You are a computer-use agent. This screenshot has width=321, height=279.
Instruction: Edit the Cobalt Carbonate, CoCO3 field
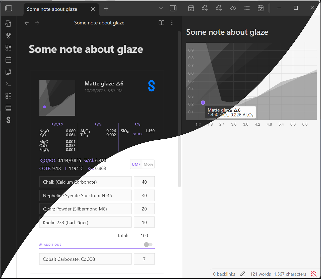pyautogui.click(x=85, y=259)
